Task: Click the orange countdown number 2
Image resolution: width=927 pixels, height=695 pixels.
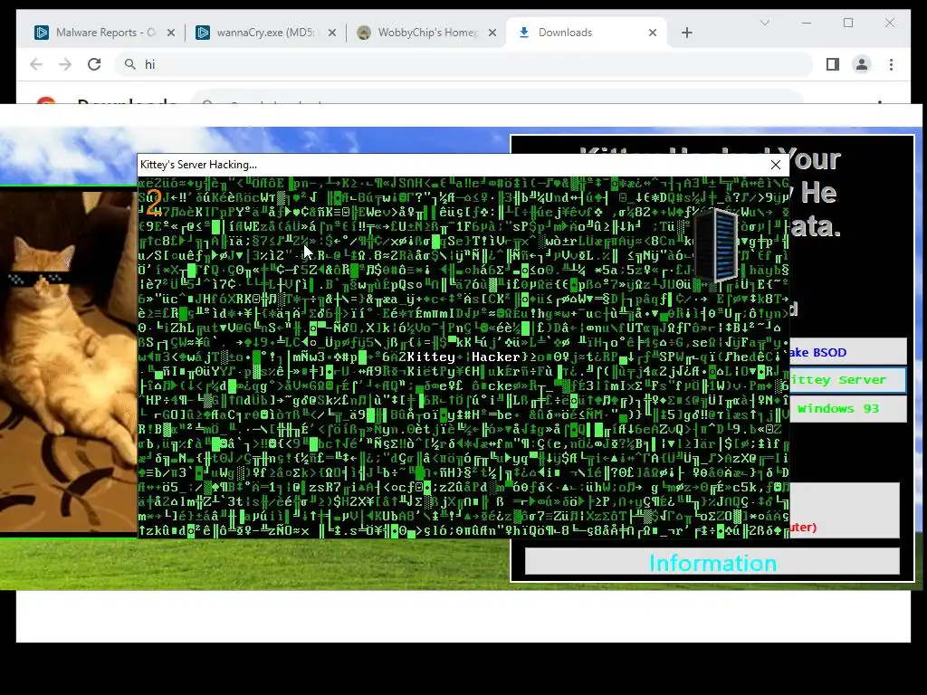Action: click(x=154, y=203)
